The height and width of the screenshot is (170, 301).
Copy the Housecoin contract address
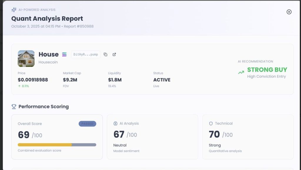[106, 54]
